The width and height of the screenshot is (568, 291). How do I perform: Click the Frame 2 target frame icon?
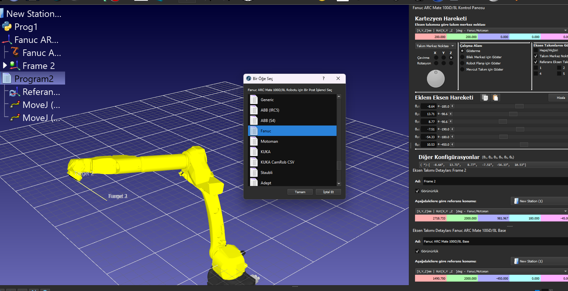15,66
